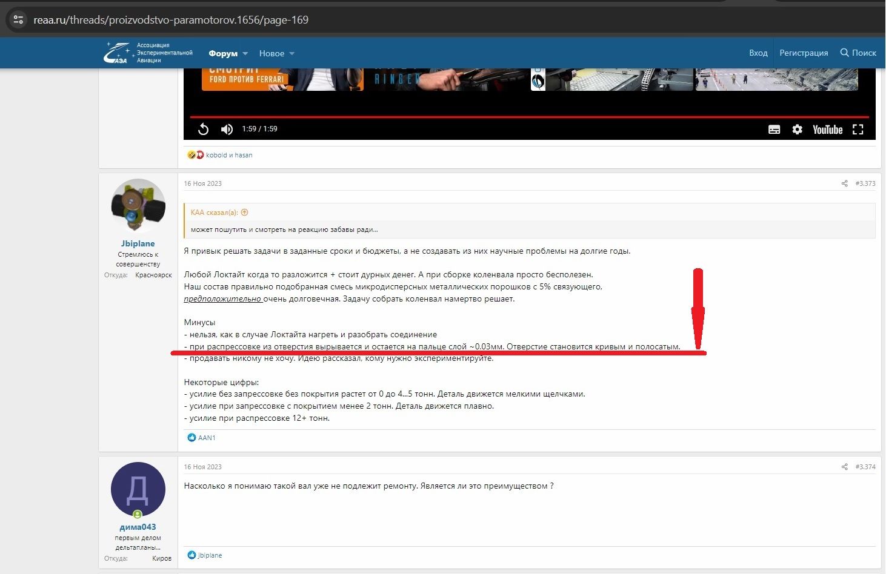Open the Форум navigation tab
The image size is (886, 574).
(222, 53)
